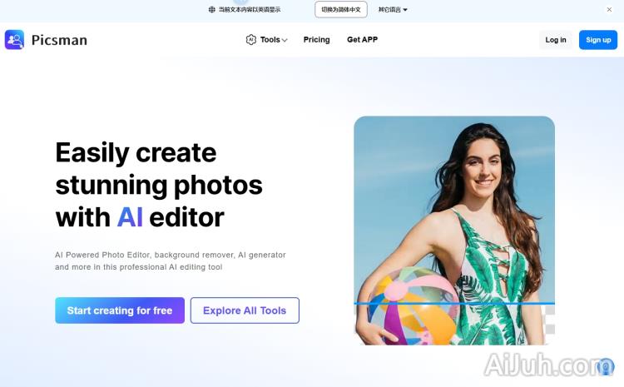Dismiss the language banner with the X
This screenshot has width=624, height=387.
(609, 9)
